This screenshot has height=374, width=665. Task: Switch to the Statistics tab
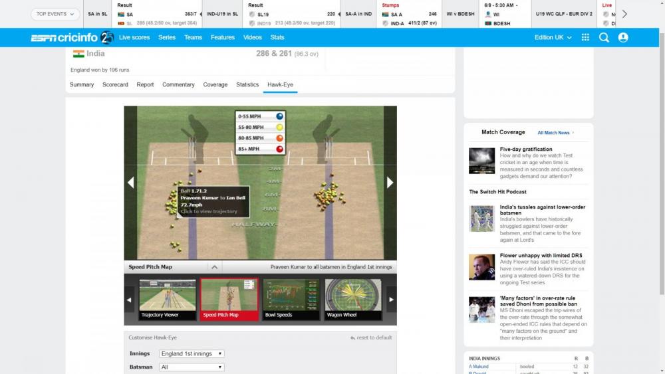pos(247,85)
